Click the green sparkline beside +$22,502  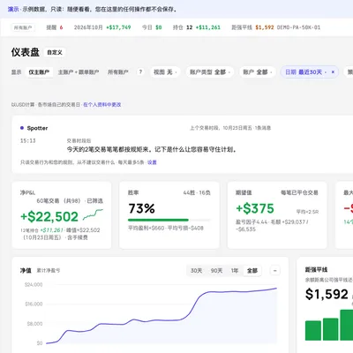(x=93, y=214)
